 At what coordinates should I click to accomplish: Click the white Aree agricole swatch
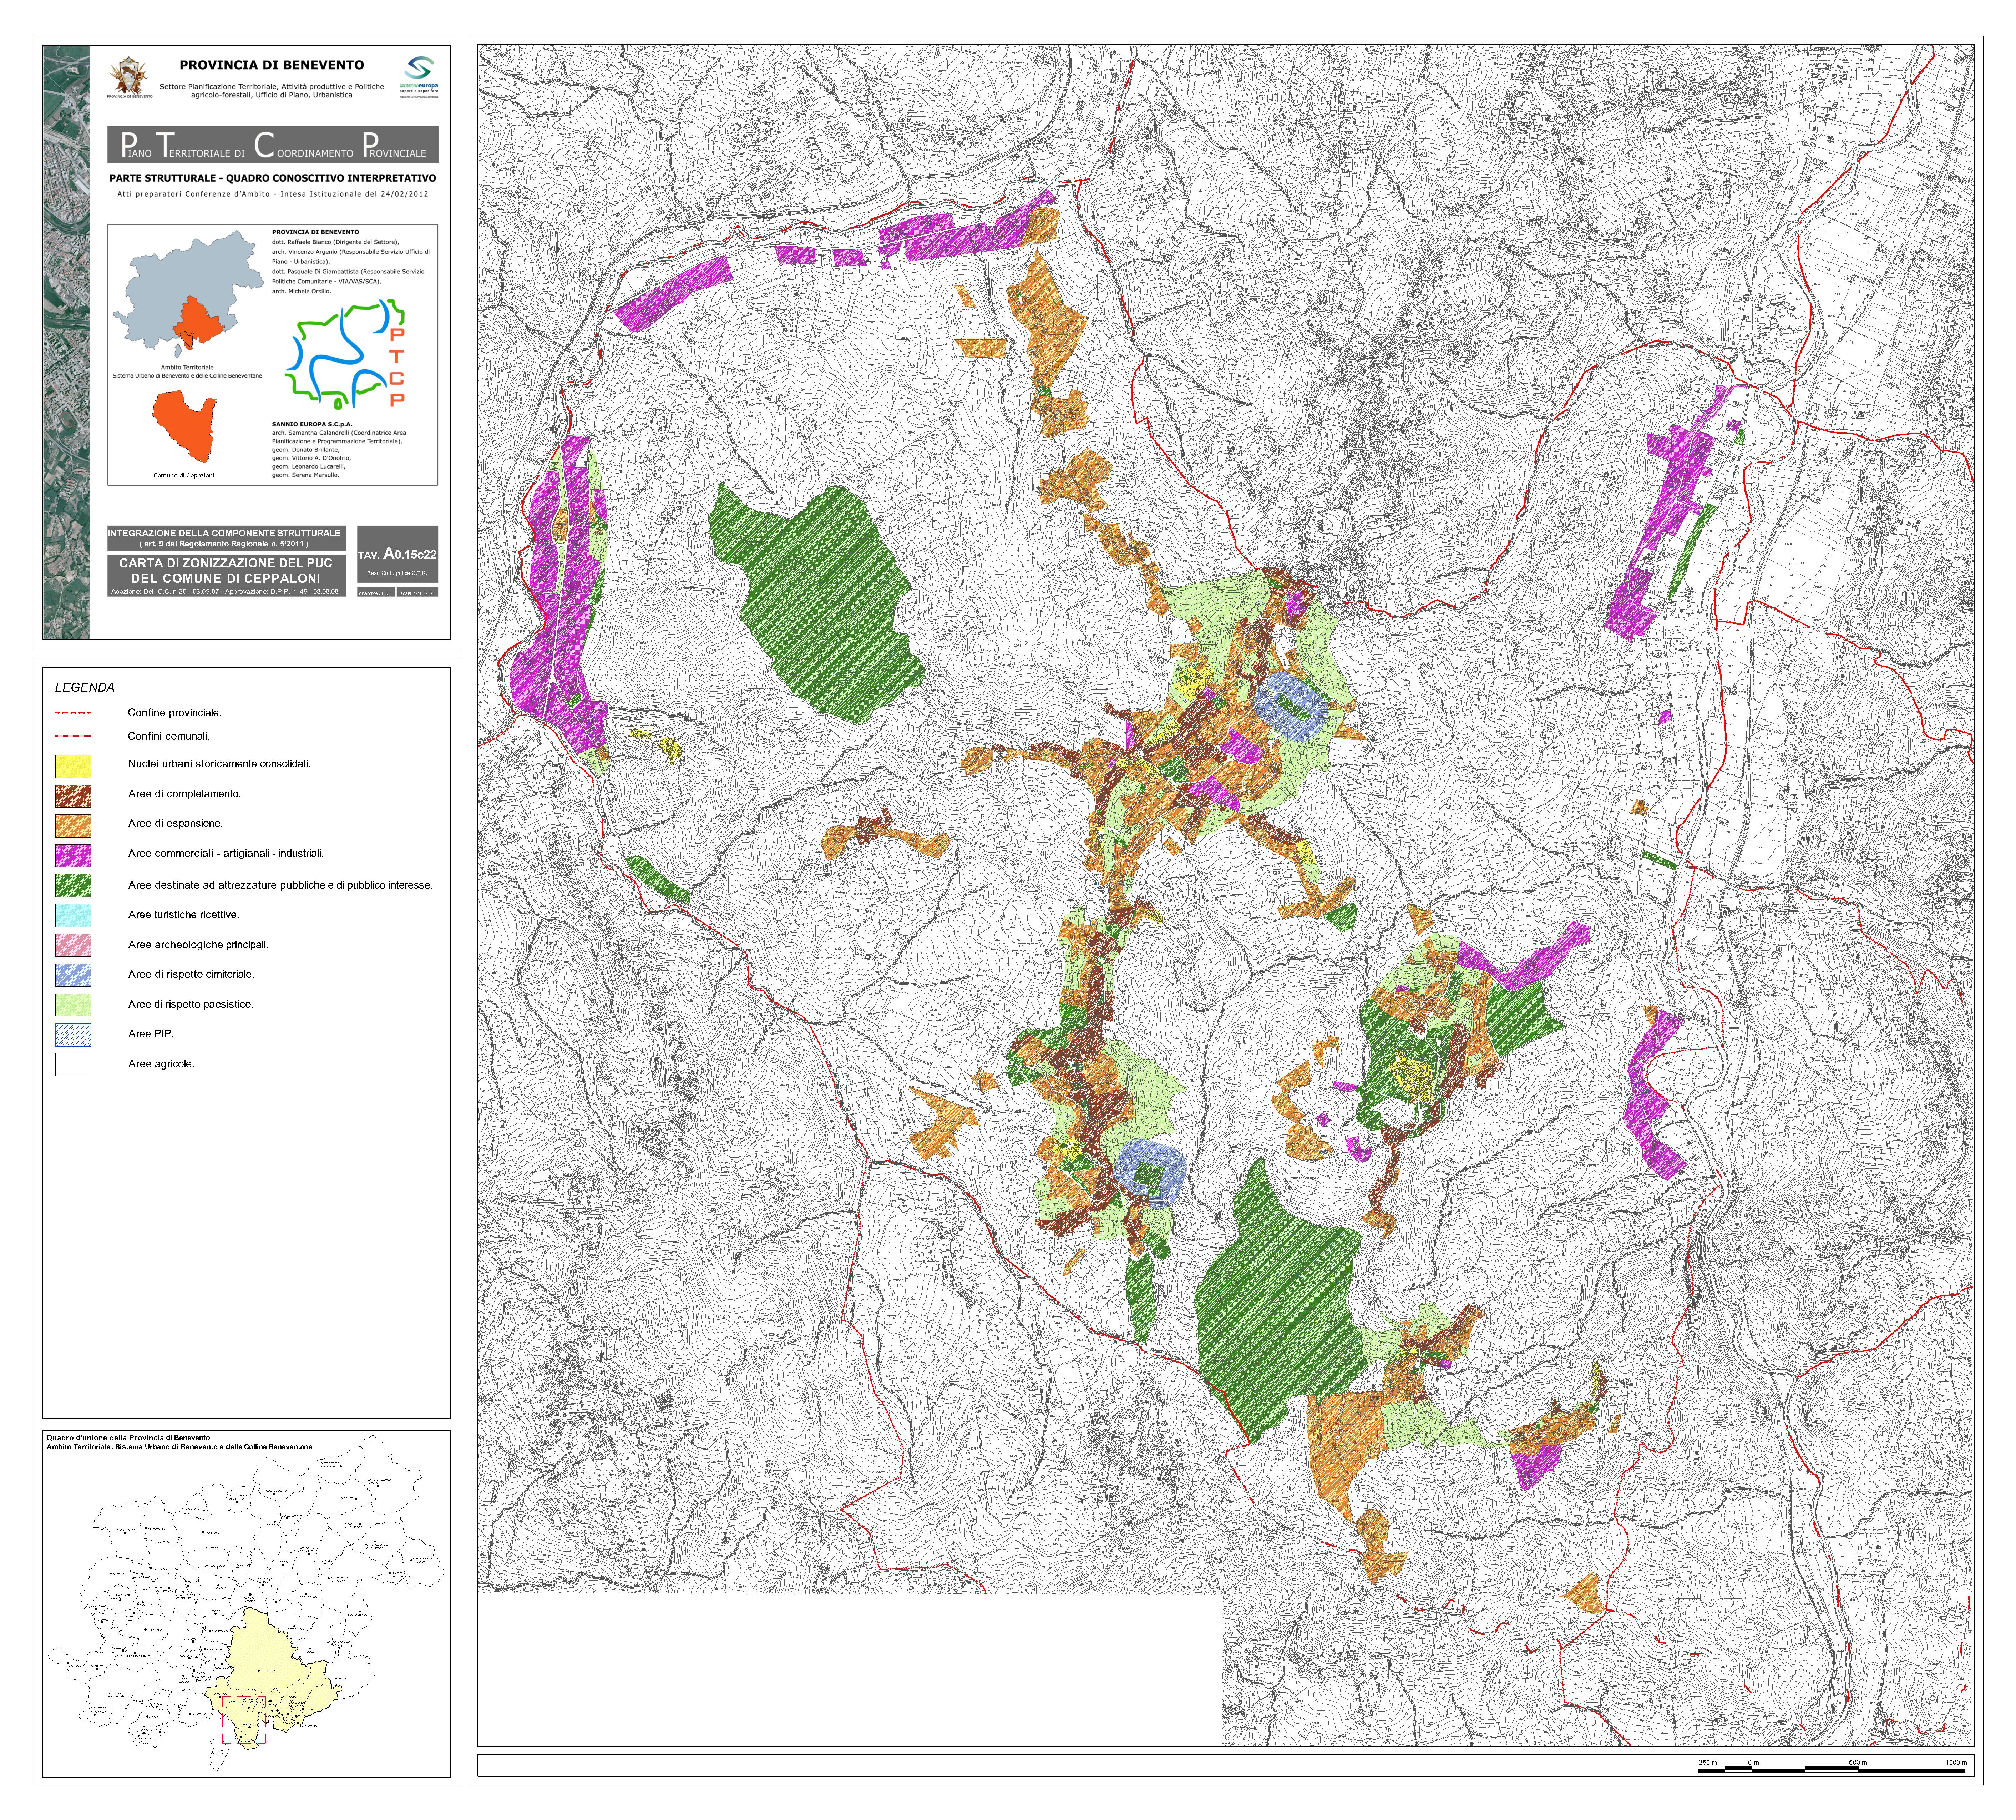point(73,1065)
